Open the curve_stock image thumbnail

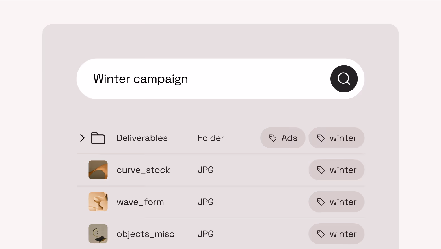(x=98, y=170)
